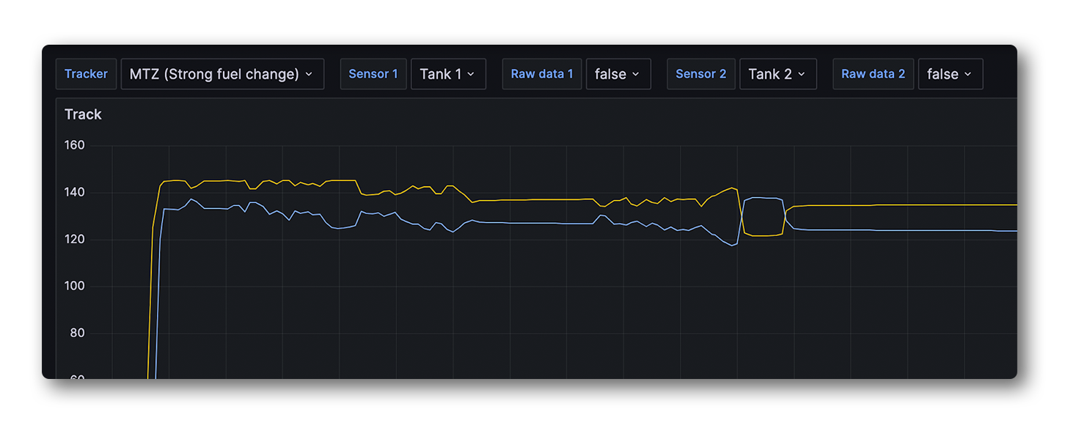Click the Sensor 1 variable label
This screenshot has width=1087, height=442.
coord(373,74)
